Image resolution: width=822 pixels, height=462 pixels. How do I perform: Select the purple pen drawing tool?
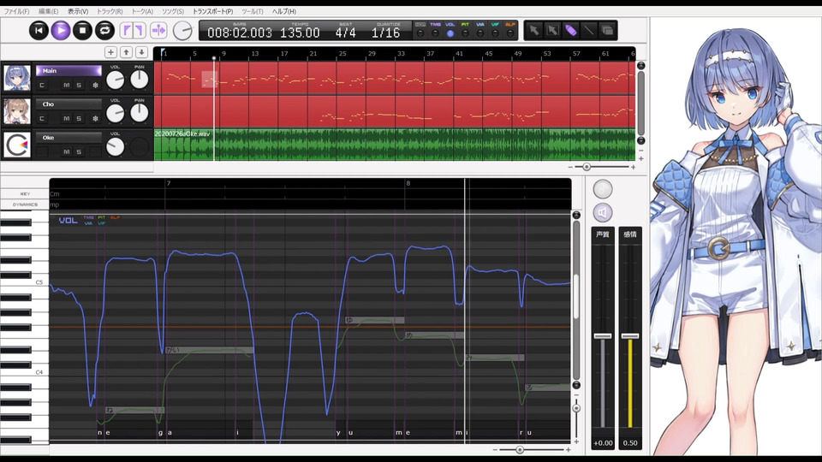[x=570, y=31]
